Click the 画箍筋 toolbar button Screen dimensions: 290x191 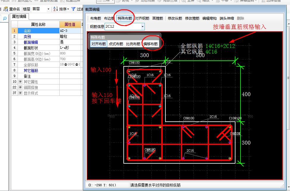pos(158,18)
